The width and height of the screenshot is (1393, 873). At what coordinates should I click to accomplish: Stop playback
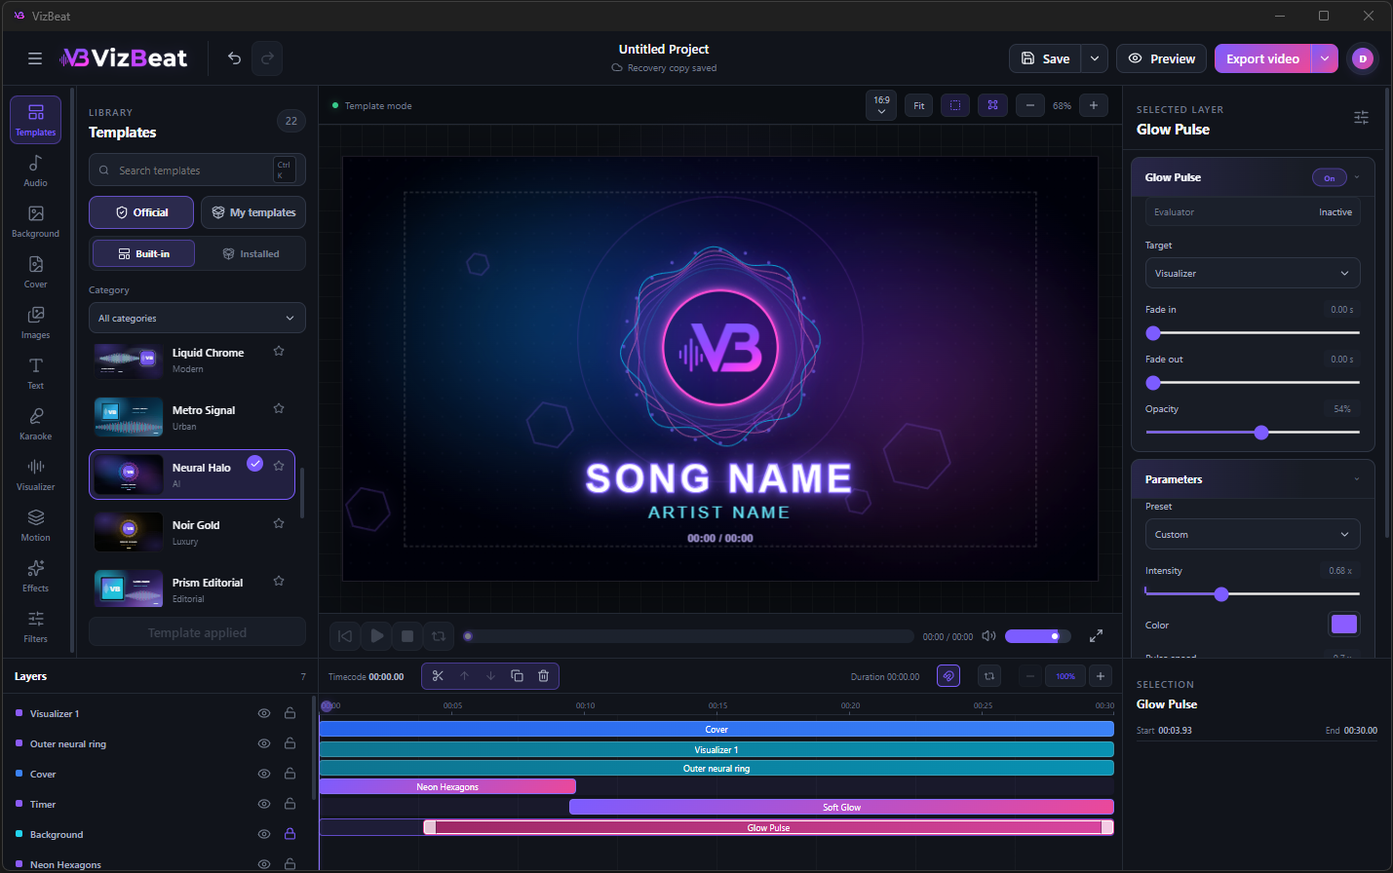click(407, 636)
